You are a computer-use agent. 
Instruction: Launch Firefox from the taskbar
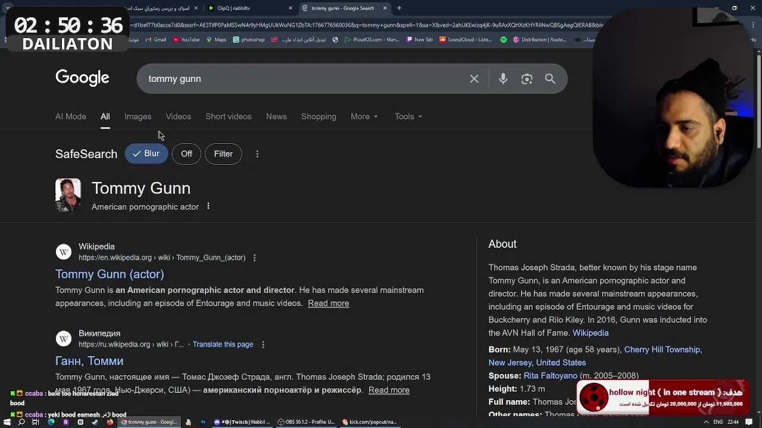click(x=110, y=422)
